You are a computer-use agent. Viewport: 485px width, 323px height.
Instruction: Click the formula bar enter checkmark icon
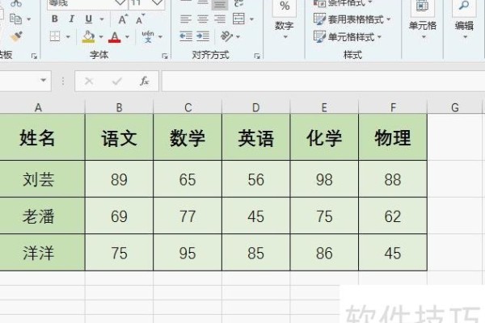(116, 81)
